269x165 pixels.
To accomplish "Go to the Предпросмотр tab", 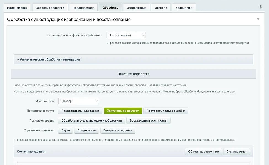I will tap(83, 8).
